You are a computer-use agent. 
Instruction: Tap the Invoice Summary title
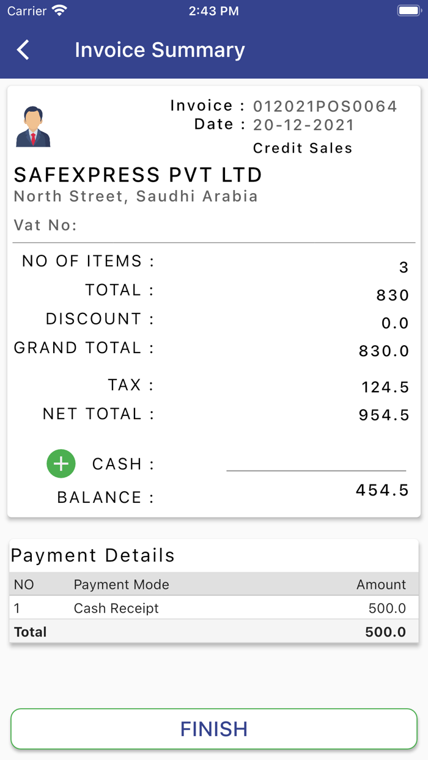161,49
